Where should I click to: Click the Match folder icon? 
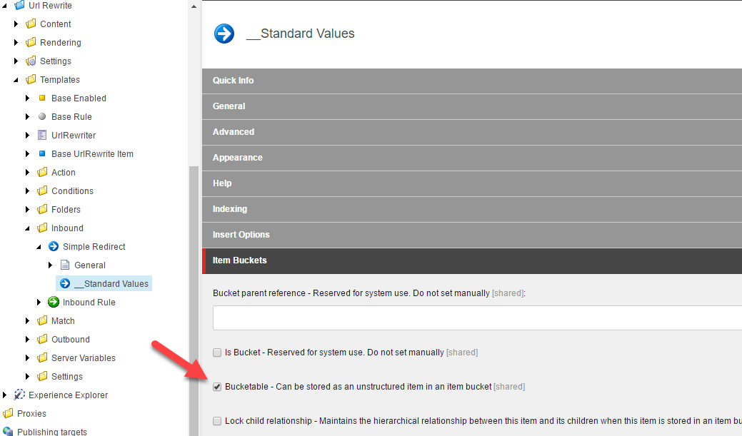[x=42, y=320]
